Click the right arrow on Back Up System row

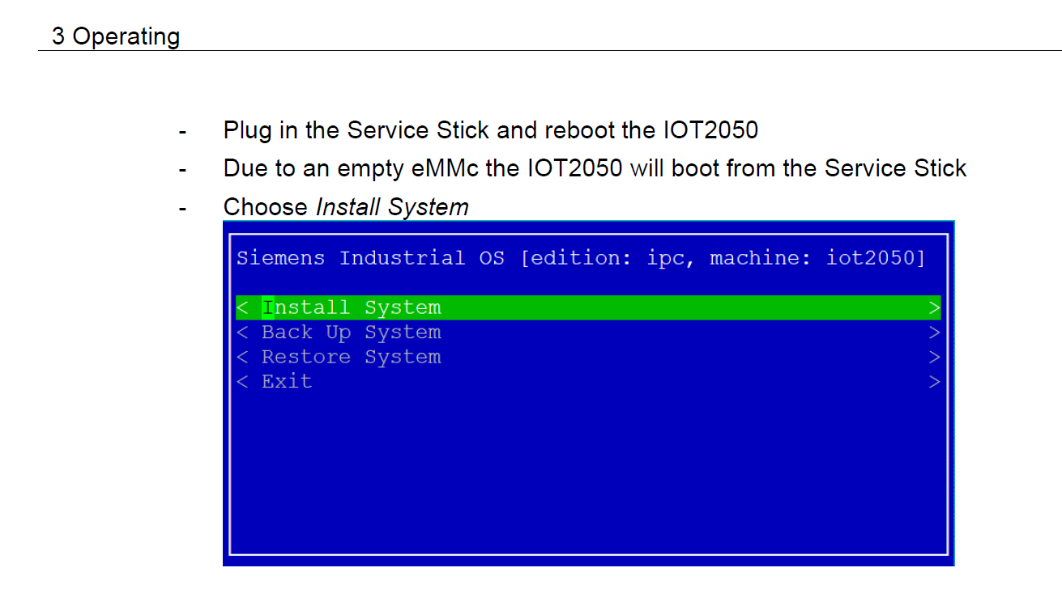(x=934, y=333)
